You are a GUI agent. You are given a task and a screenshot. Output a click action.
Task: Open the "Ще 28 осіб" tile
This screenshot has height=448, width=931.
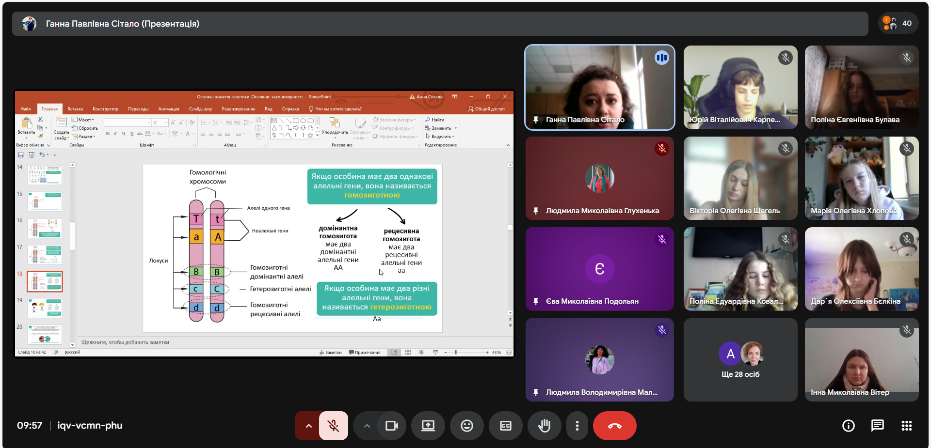click(740, 360)
